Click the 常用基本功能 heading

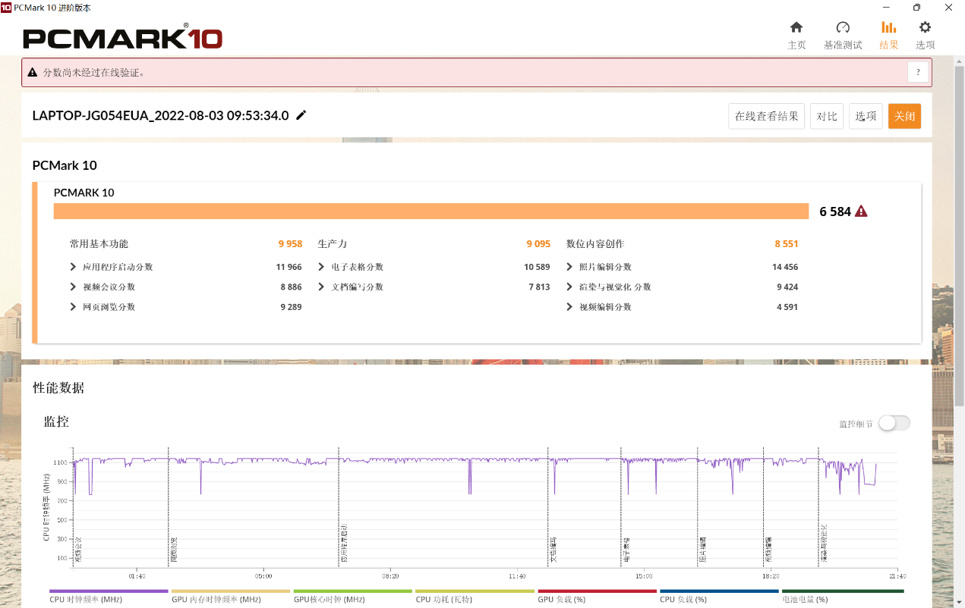[x=99, y=244]
